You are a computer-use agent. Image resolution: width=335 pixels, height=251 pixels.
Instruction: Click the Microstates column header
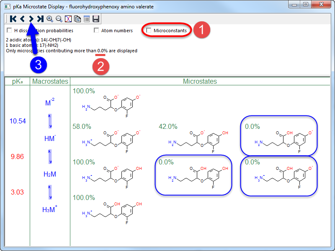[x=200, y=81]
